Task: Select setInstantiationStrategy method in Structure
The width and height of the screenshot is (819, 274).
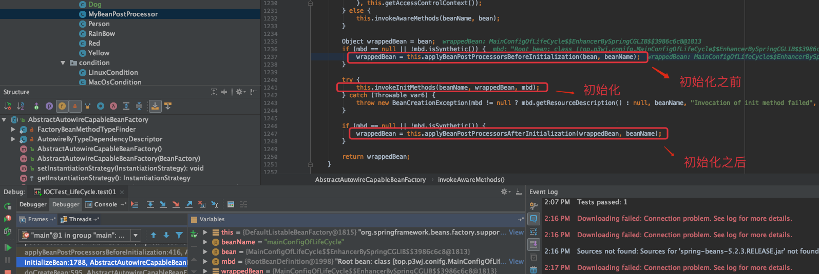Action: coord(120,168)
